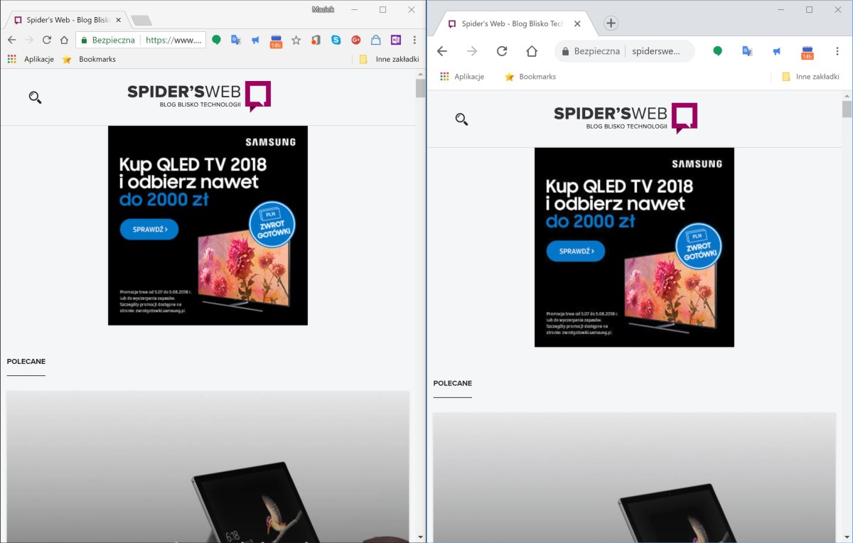853x543 pixels.
Task: Open Aplikacje shortcut in the left bookmarks bar
Action: [x=31, y=59]
